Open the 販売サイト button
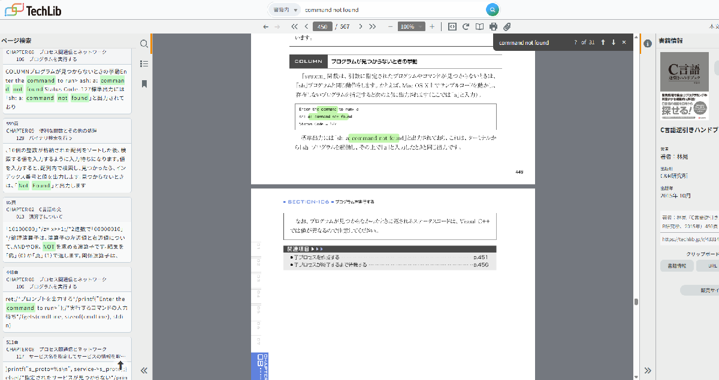Viewport: 719px width, 380px height. pos(700,290)
